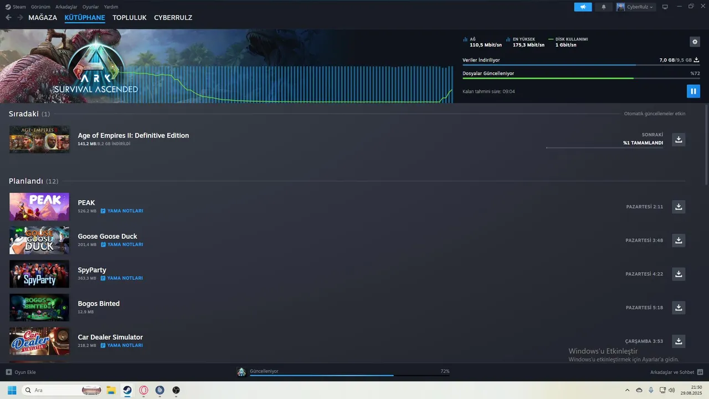Open PEAK patch notes link
The image size is (709, 399).
click(x=122, y=211)
